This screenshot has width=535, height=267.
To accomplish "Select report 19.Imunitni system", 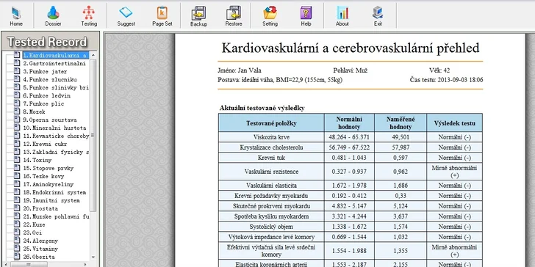I will [51, 200].
